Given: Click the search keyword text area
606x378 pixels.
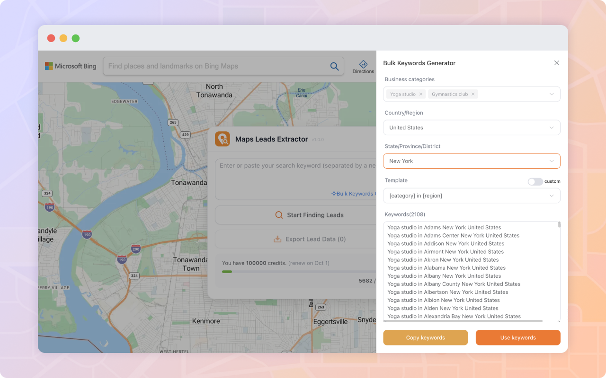Looking at the screenshot, I should 296,180.
